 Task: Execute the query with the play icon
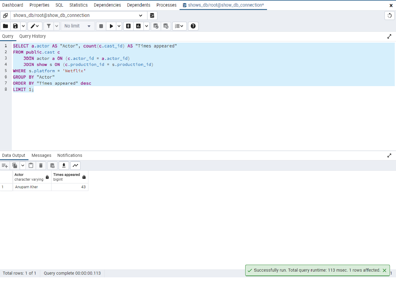click(112, 26)
